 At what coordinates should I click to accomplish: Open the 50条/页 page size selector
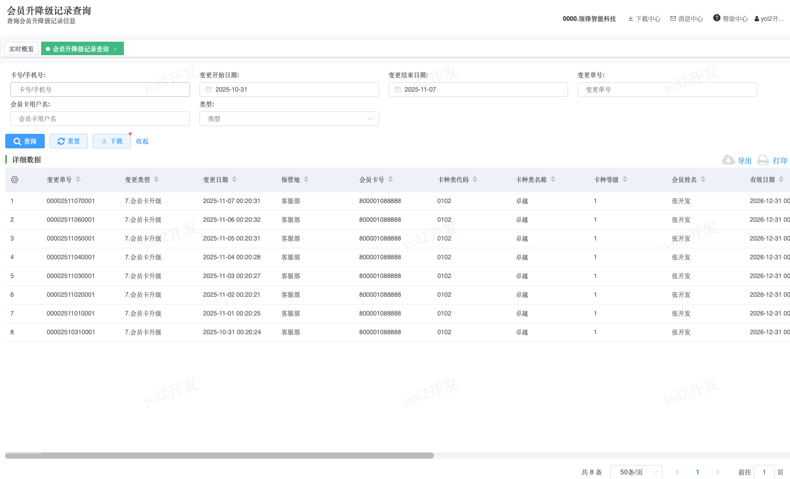(636, 472)
